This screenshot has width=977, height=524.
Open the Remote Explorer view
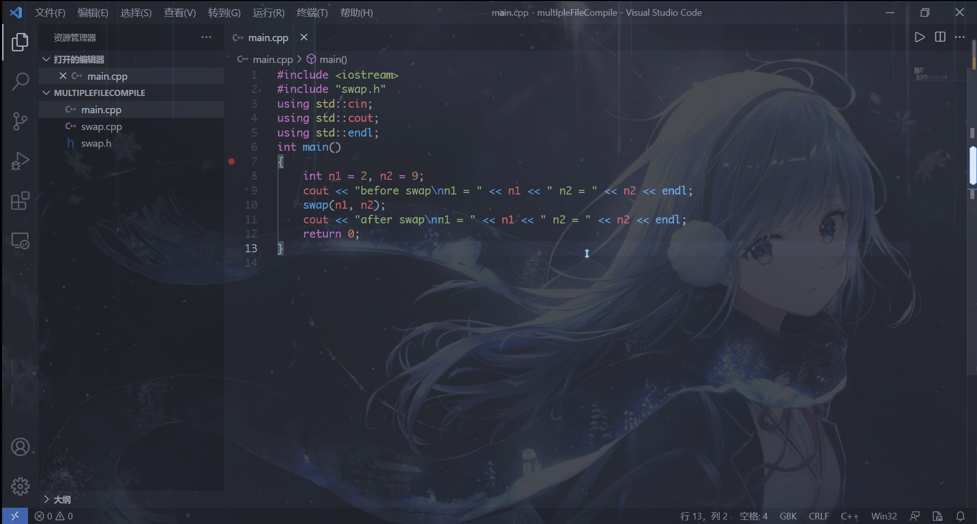[20, 241]
